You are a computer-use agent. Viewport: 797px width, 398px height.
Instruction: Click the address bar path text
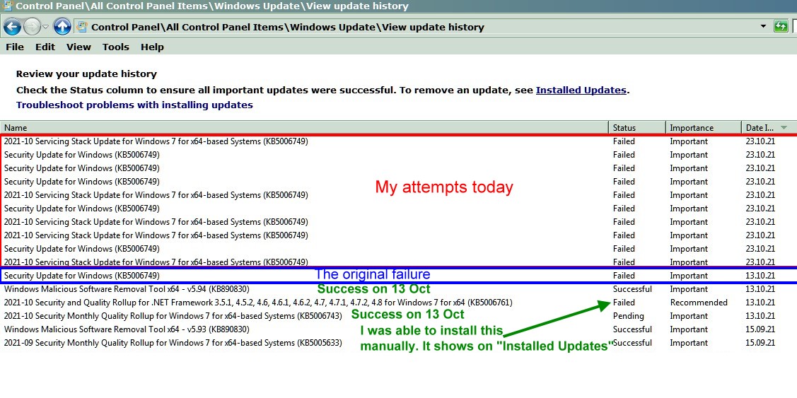[x=288, y=28]
